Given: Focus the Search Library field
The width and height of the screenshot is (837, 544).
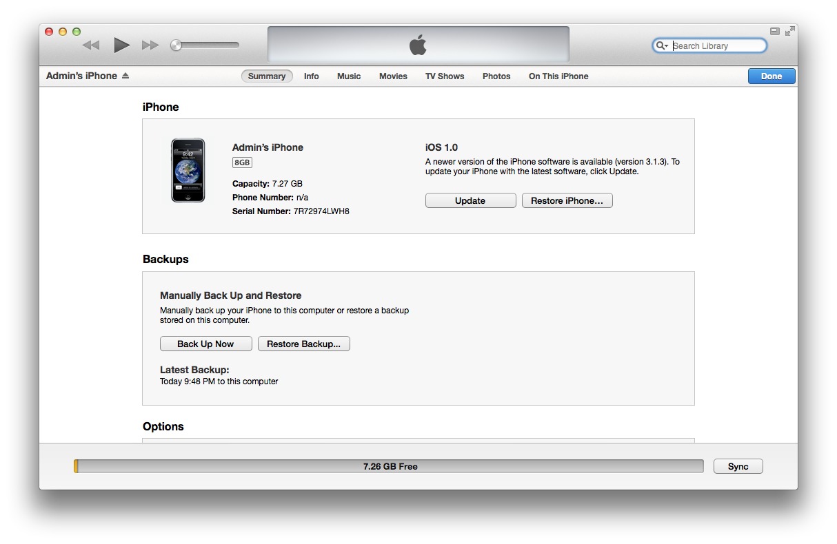Looking at the screenshot, I should click(709, 45).
